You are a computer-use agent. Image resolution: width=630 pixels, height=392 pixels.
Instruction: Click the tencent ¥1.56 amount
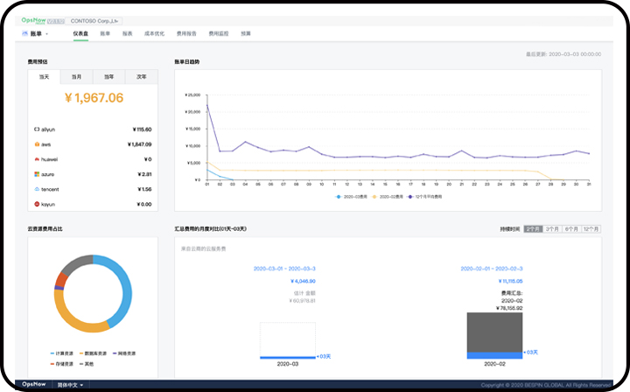click(x=144, y=189)
